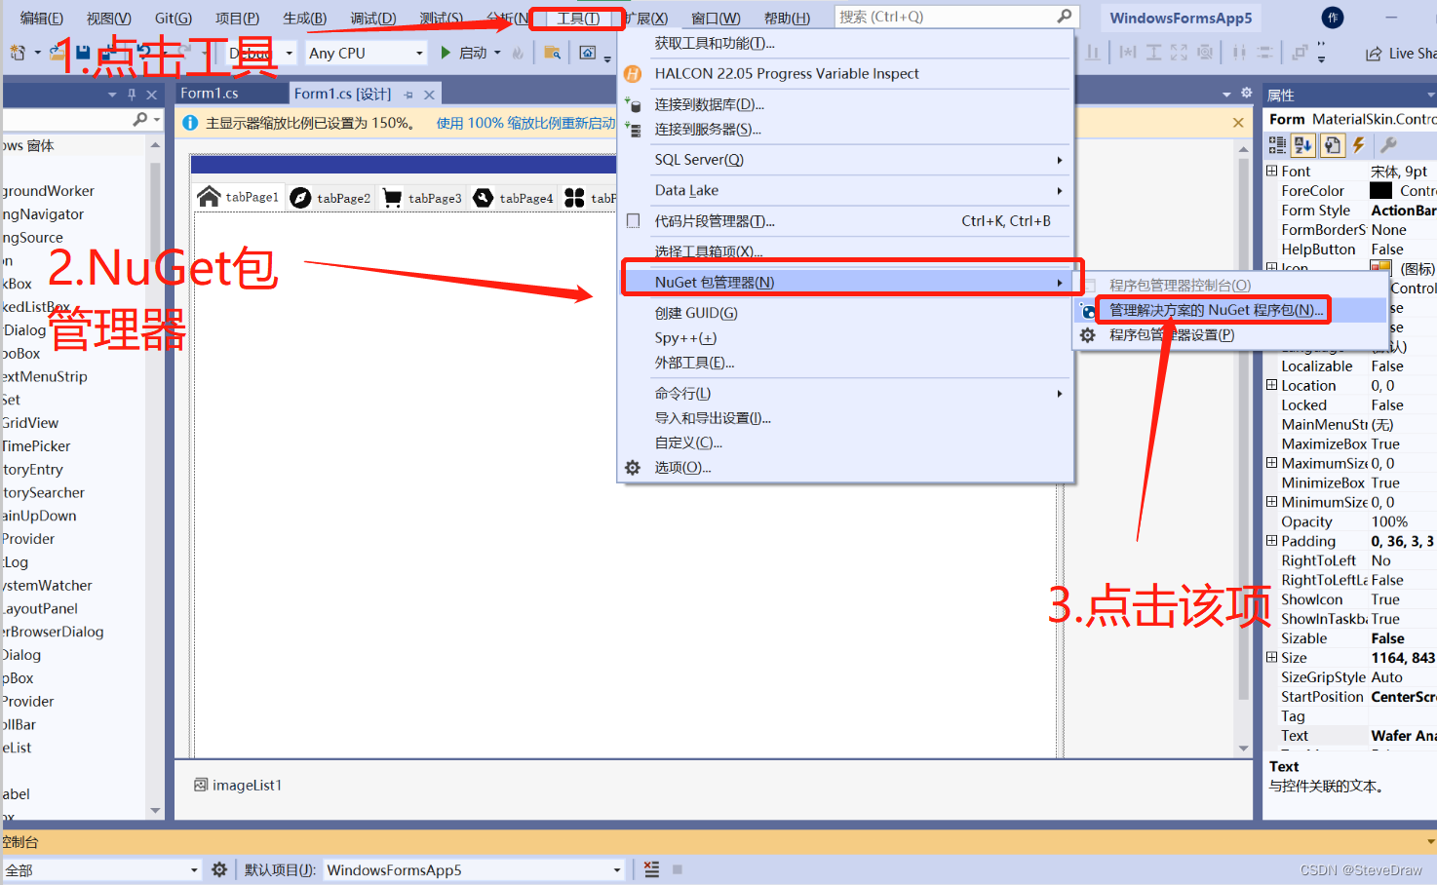Click the search magnifier in the top search box
Viewport: 1437px width, 885px height.
(x=1065, y=16)
